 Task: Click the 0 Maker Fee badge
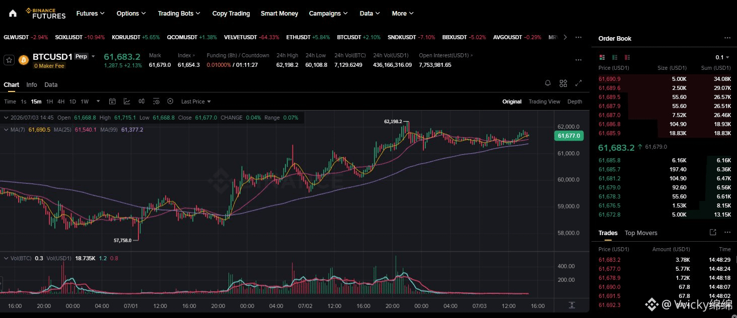[49, 66]
